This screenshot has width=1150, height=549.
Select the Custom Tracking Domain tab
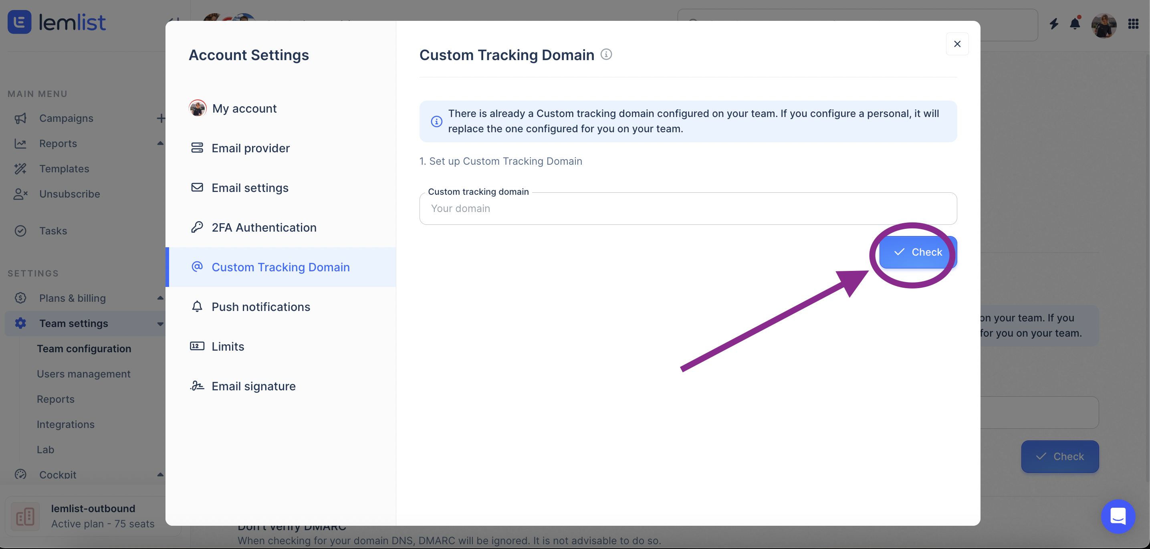(x=281, y=267)
